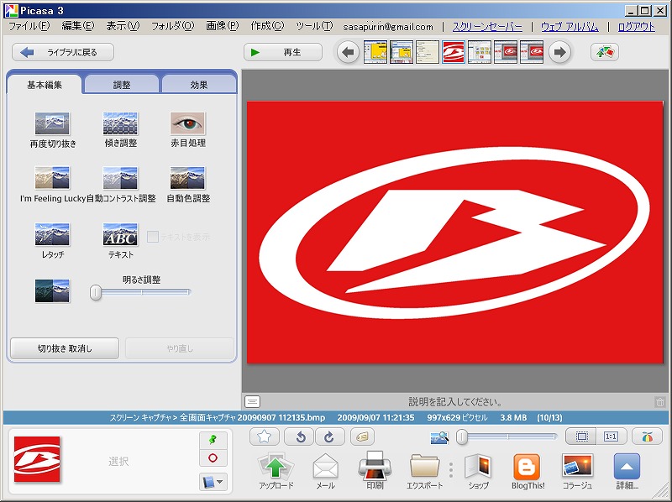This screenshot has width=672, height=502.
Task: Apply the I'm Feeling Lucky fix
Action: pyautogui.click(x=52, y=178)
